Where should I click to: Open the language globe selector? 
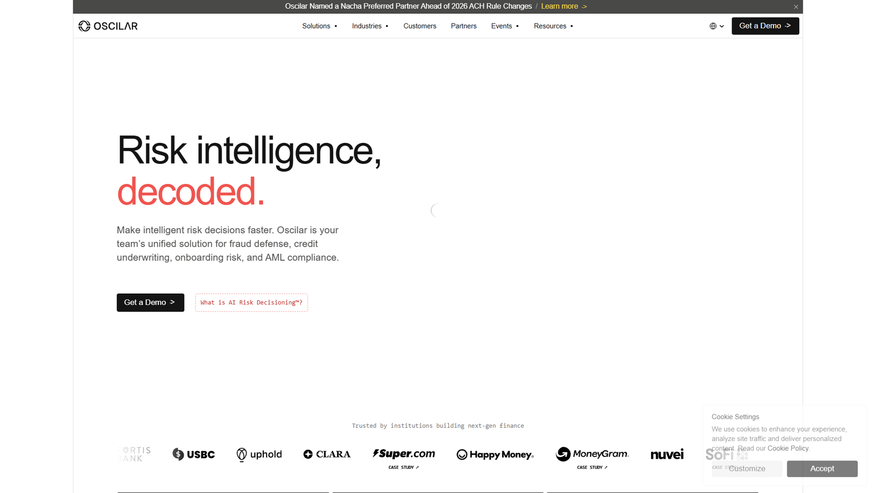click(x=717, y=26)
